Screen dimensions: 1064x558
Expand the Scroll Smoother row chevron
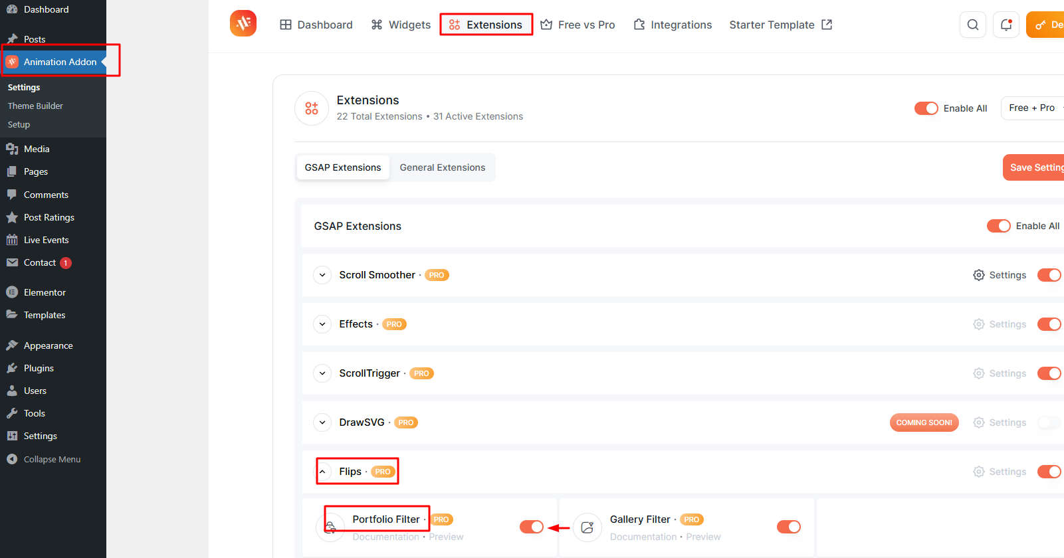[322, 275]
